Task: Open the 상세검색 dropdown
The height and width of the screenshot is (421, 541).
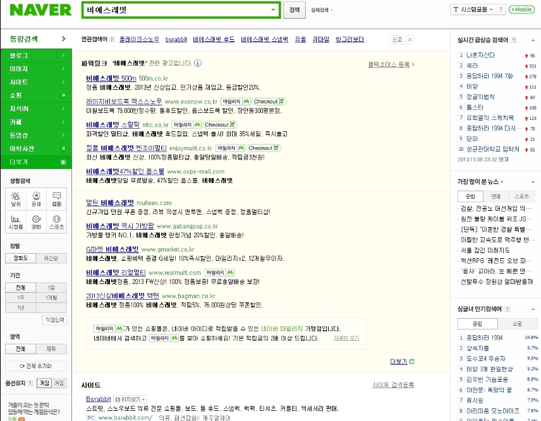Action: point(322,10)
